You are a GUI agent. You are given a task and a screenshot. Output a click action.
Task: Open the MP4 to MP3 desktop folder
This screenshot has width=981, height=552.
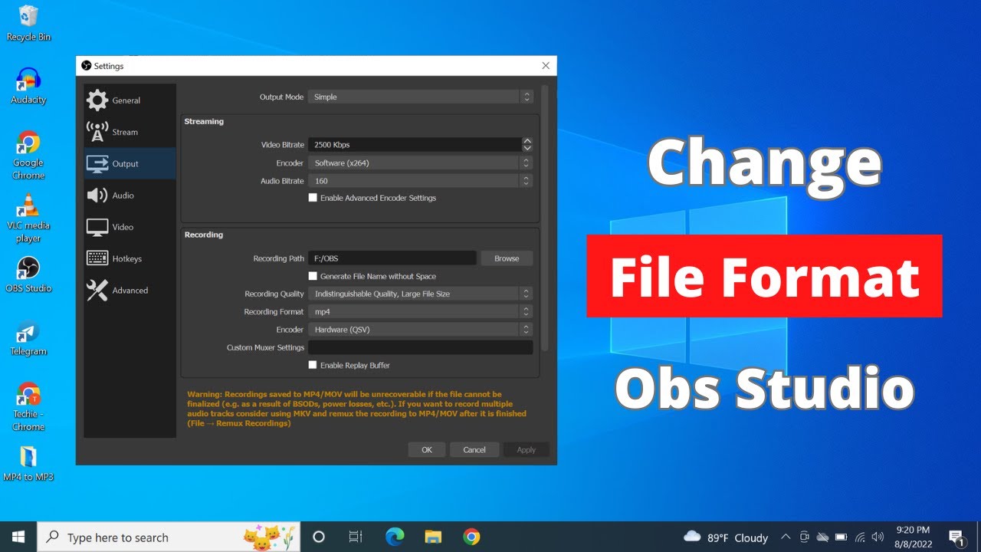[x=28, y=464]
